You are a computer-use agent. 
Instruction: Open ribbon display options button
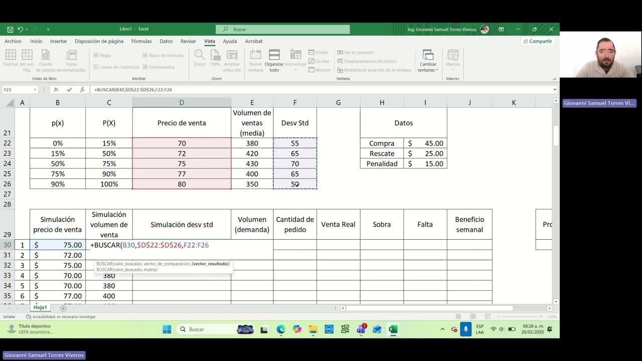(501, 30)
